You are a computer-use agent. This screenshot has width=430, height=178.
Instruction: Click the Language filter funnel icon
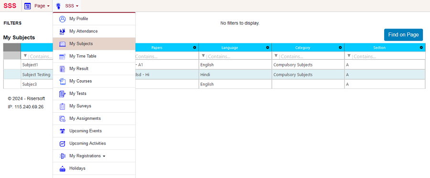[204, 56]
